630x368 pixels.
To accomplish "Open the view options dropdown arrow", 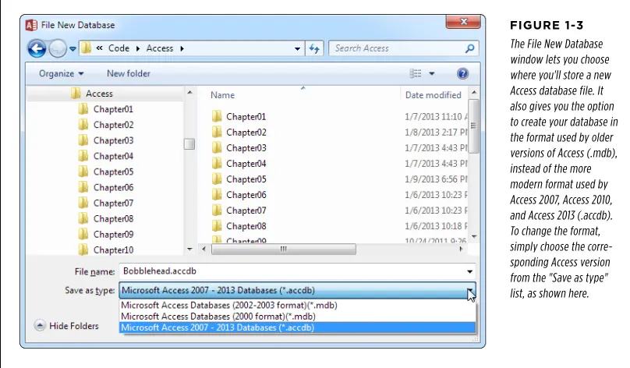I will (x=432, y=73).
